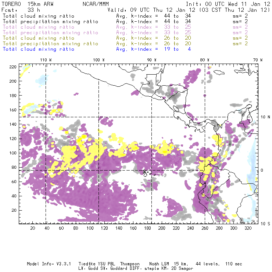Click blue 'Avg. k-index = 19 to 4'
The width and height of the screenshot is (272, 272).
click(154, 49)
